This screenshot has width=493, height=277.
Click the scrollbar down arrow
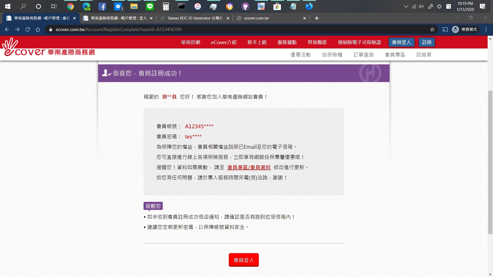tap(490, 274)
